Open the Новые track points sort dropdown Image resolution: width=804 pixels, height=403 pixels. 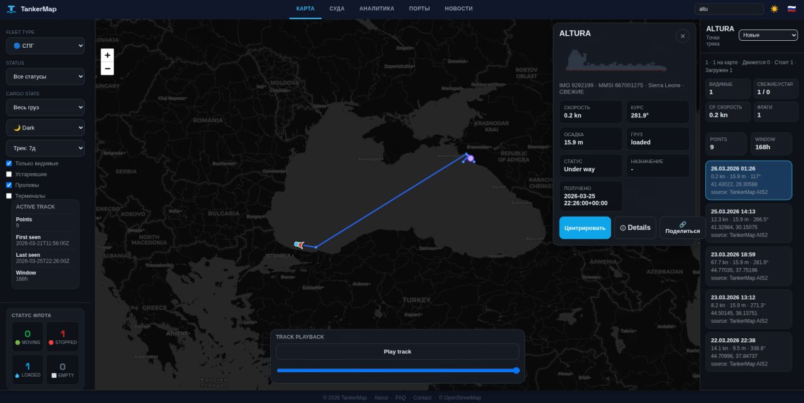(768, 35)
